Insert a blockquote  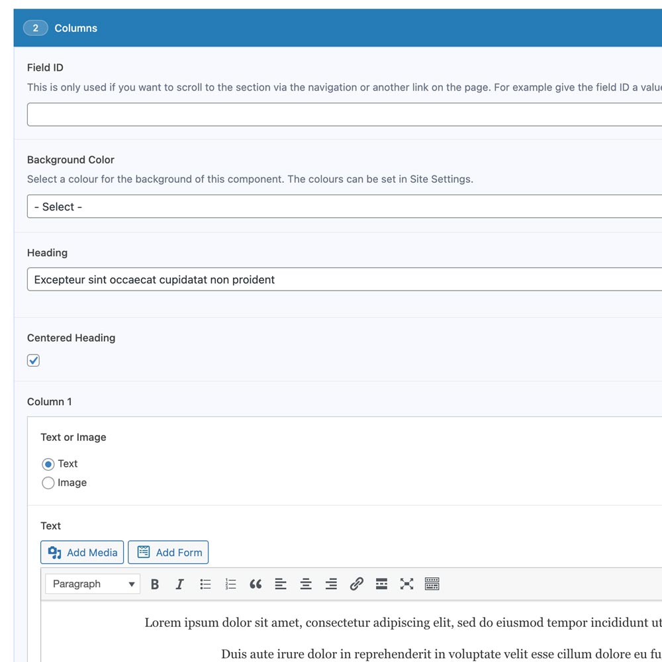coord(256,584)
